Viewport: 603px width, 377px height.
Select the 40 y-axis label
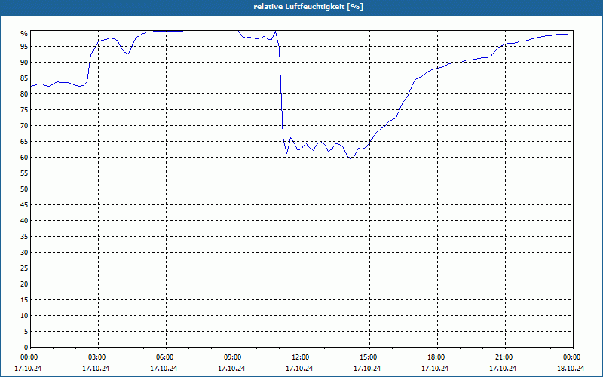24,221
